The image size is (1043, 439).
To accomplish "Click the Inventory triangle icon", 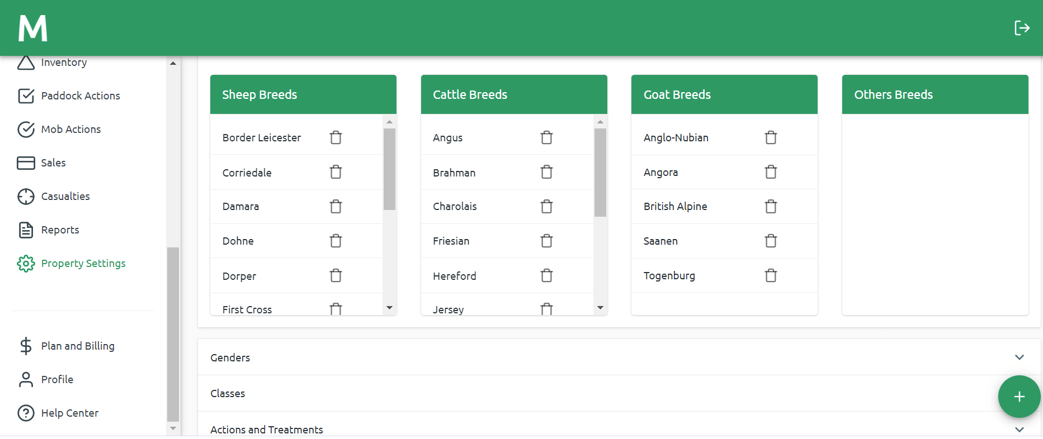I will coord(26,63).
